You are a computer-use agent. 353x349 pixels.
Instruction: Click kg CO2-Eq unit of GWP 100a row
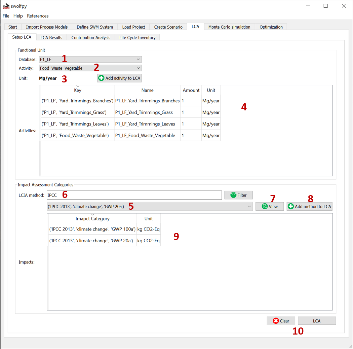tap(149, 229)
